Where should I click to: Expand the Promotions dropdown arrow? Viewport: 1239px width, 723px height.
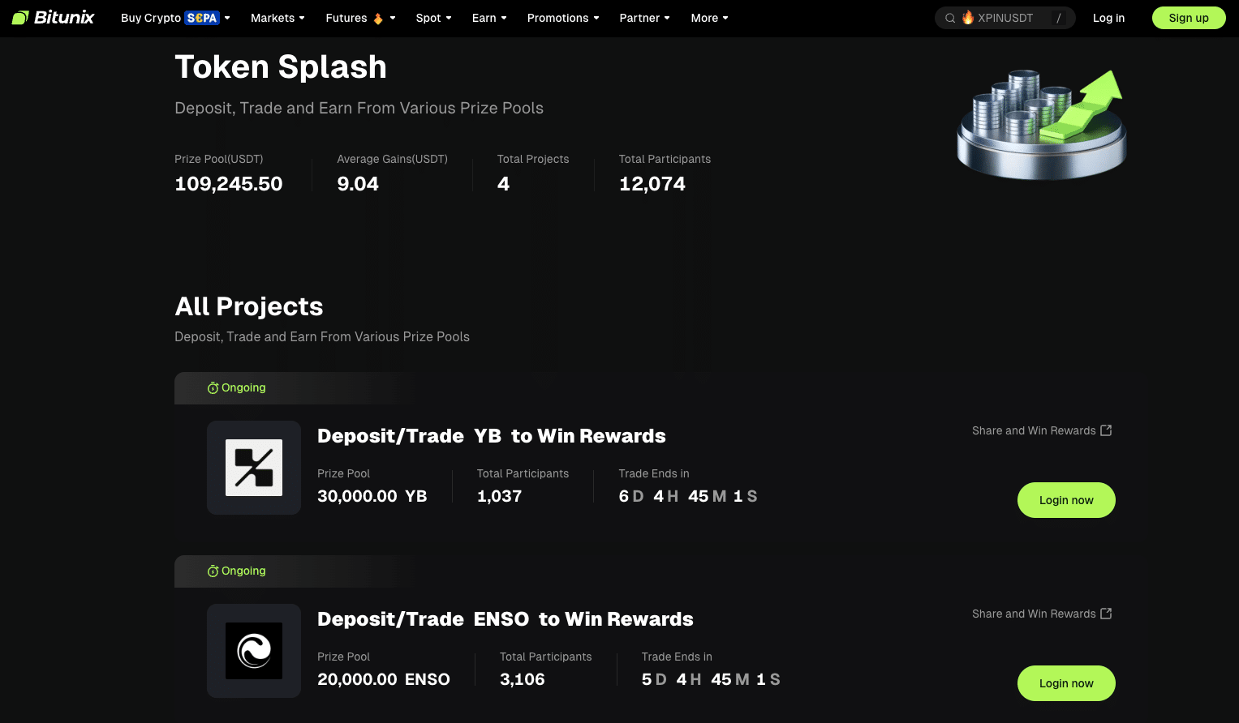tap(596, 18)
